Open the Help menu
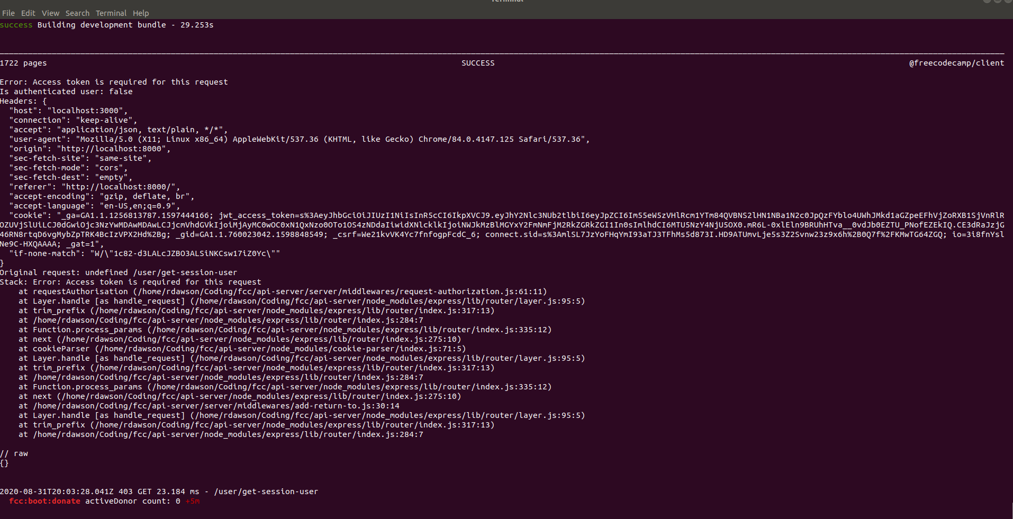The image size is (1013, 519). pos(140,13)
